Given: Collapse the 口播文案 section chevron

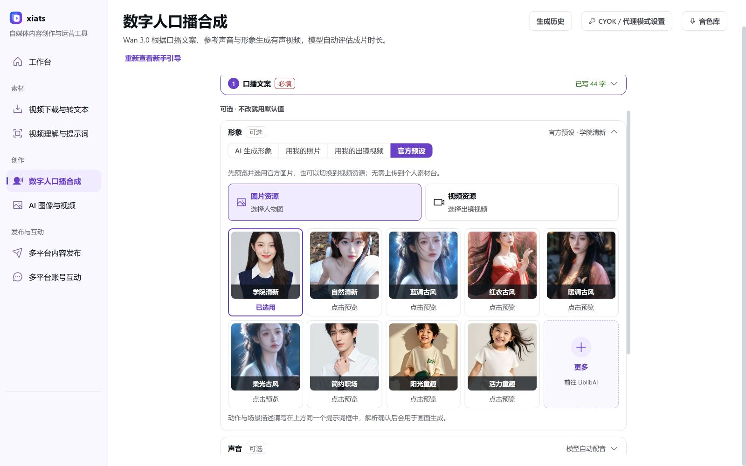Looking at the screenshot, I should pos(614,84).
